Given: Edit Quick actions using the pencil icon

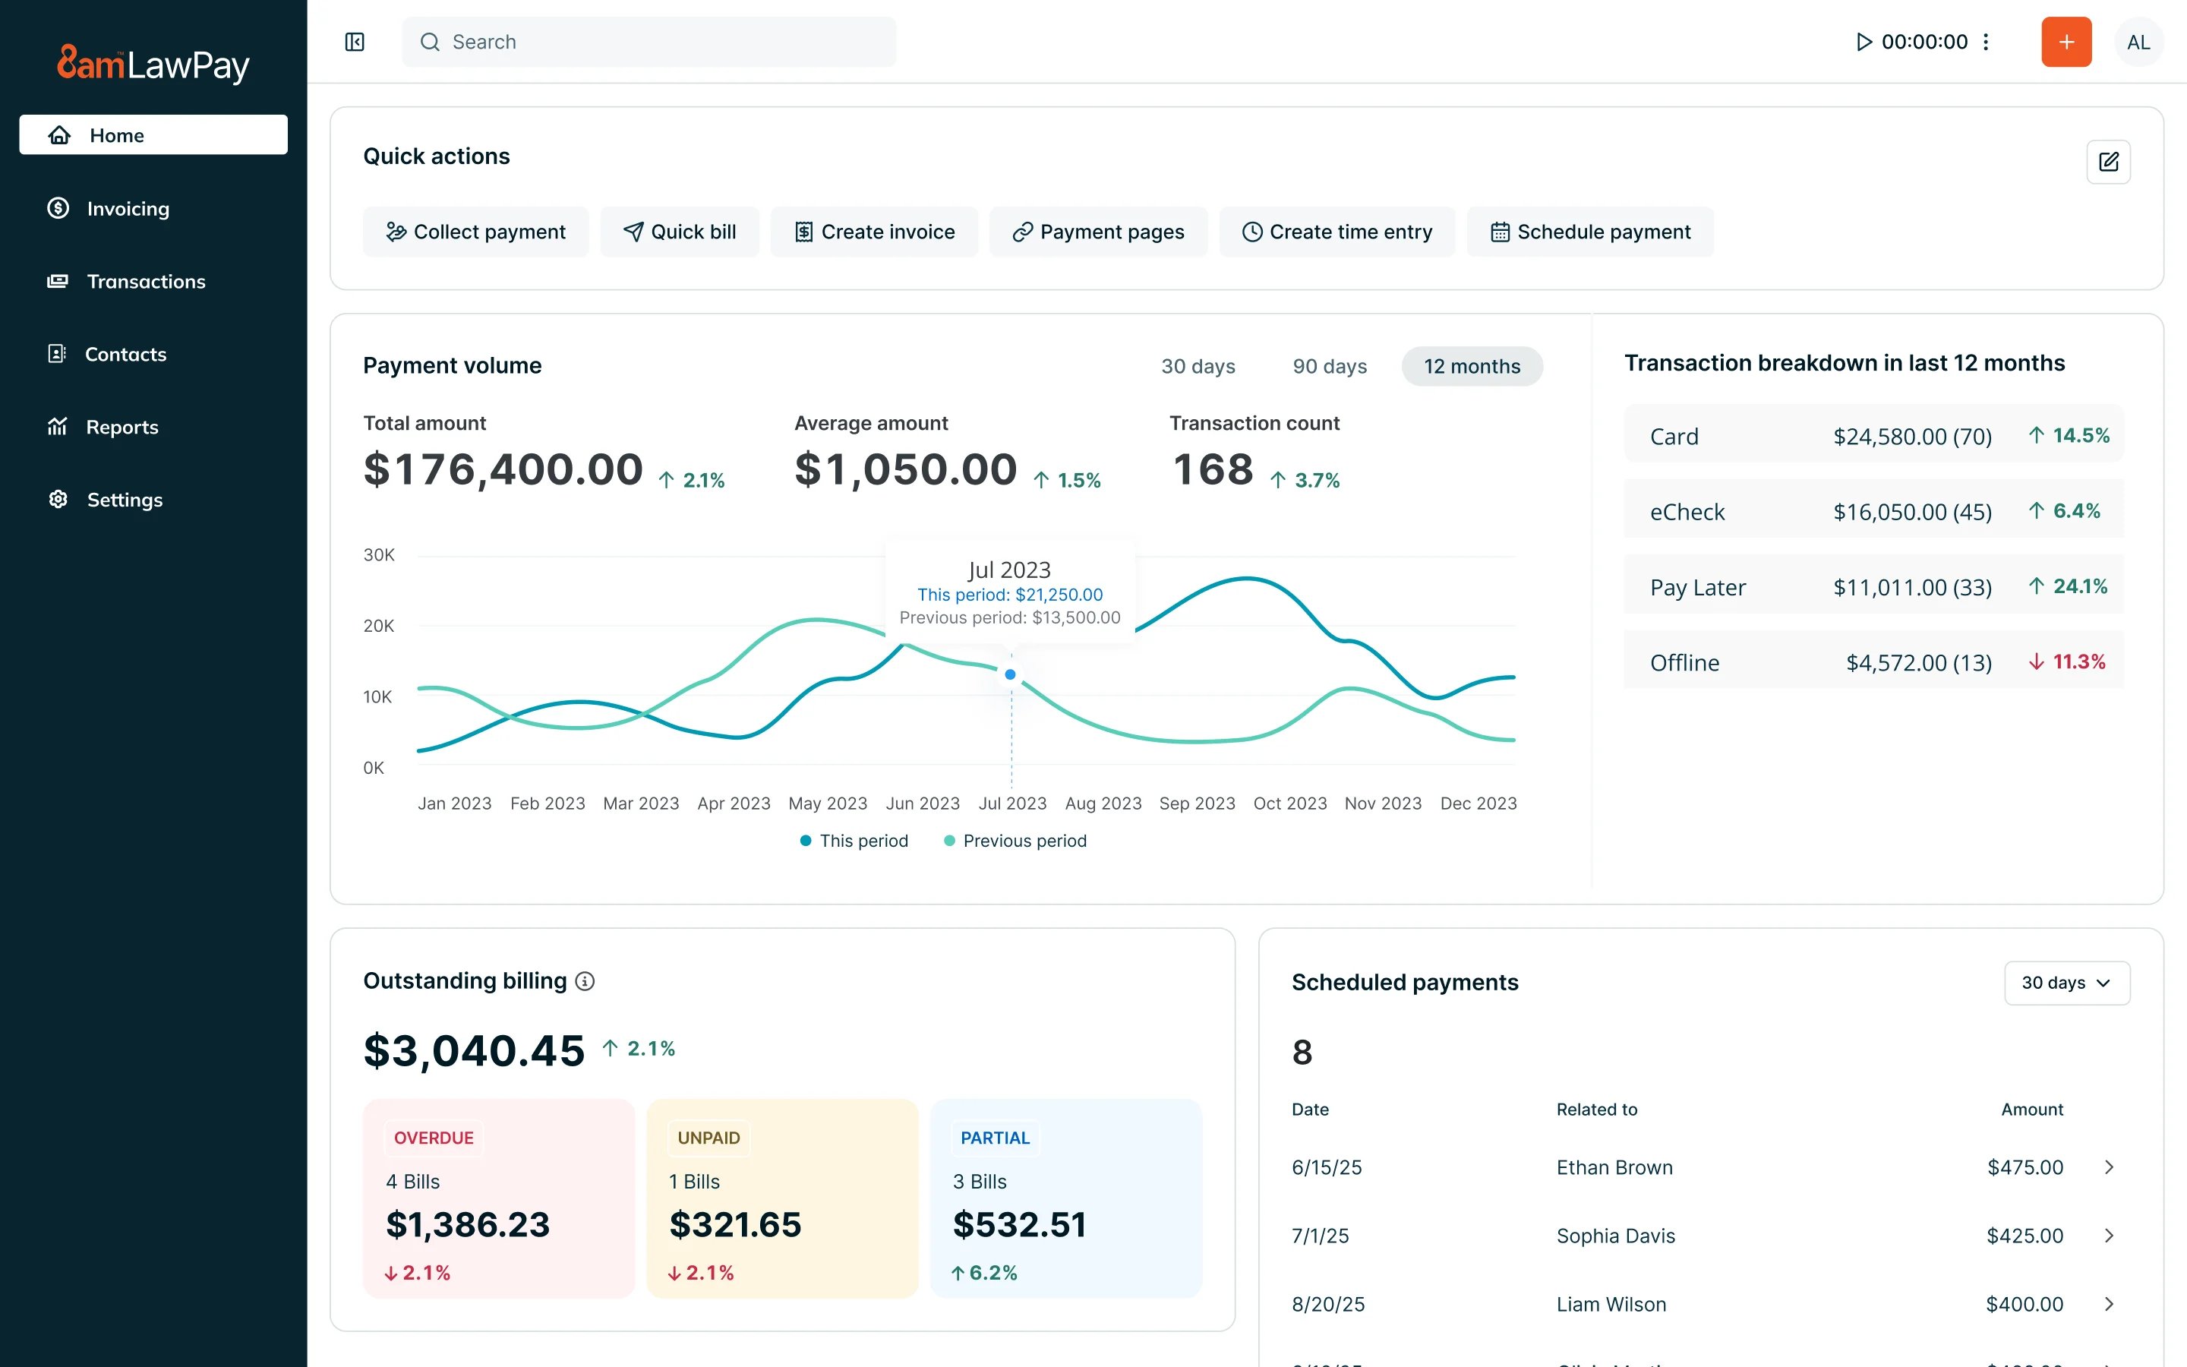Looking at the screenshot, I should [x=2110, y=162].
